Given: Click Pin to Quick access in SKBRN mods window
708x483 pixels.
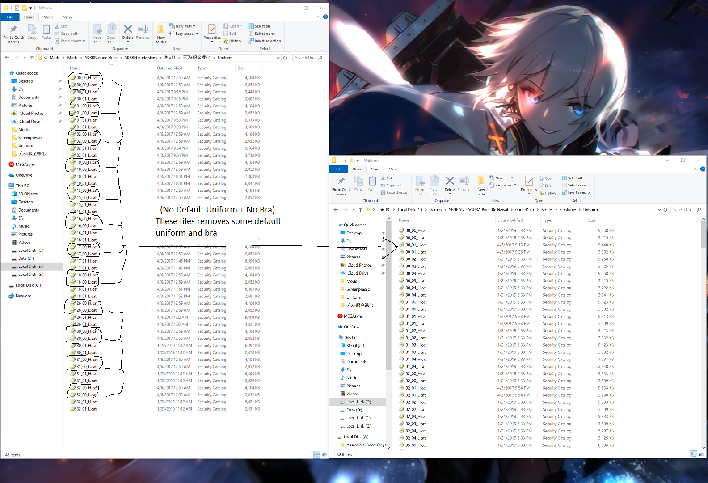Looking at the screenshot, I should tap(13, 34).
